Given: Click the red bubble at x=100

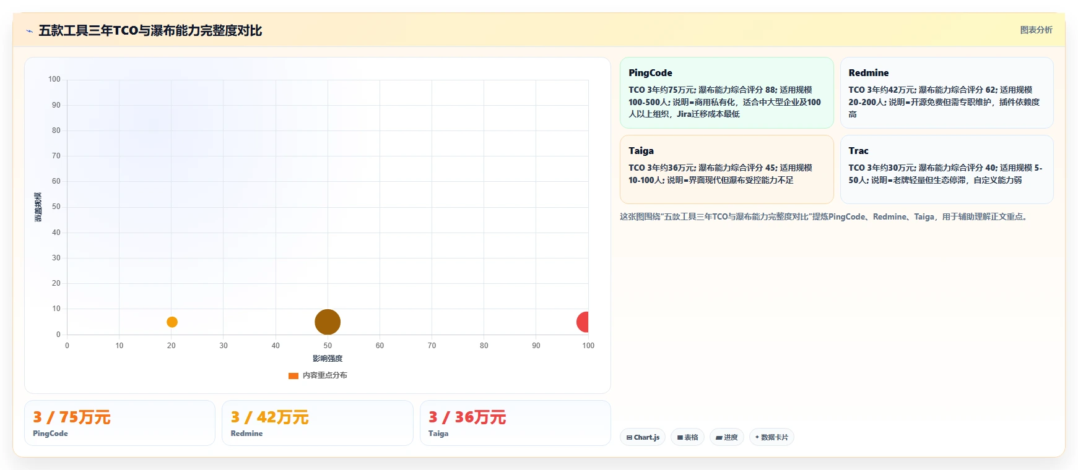Looking at the screenshot, I should 583,322.
